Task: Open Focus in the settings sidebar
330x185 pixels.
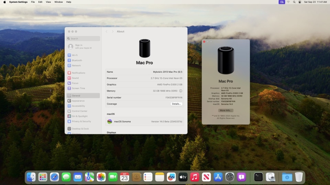Action: pyautogui.click(x=83, y=83)
